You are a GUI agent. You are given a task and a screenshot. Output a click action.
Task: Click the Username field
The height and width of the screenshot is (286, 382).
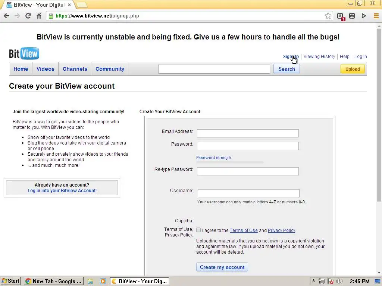[x=248, y=193]
